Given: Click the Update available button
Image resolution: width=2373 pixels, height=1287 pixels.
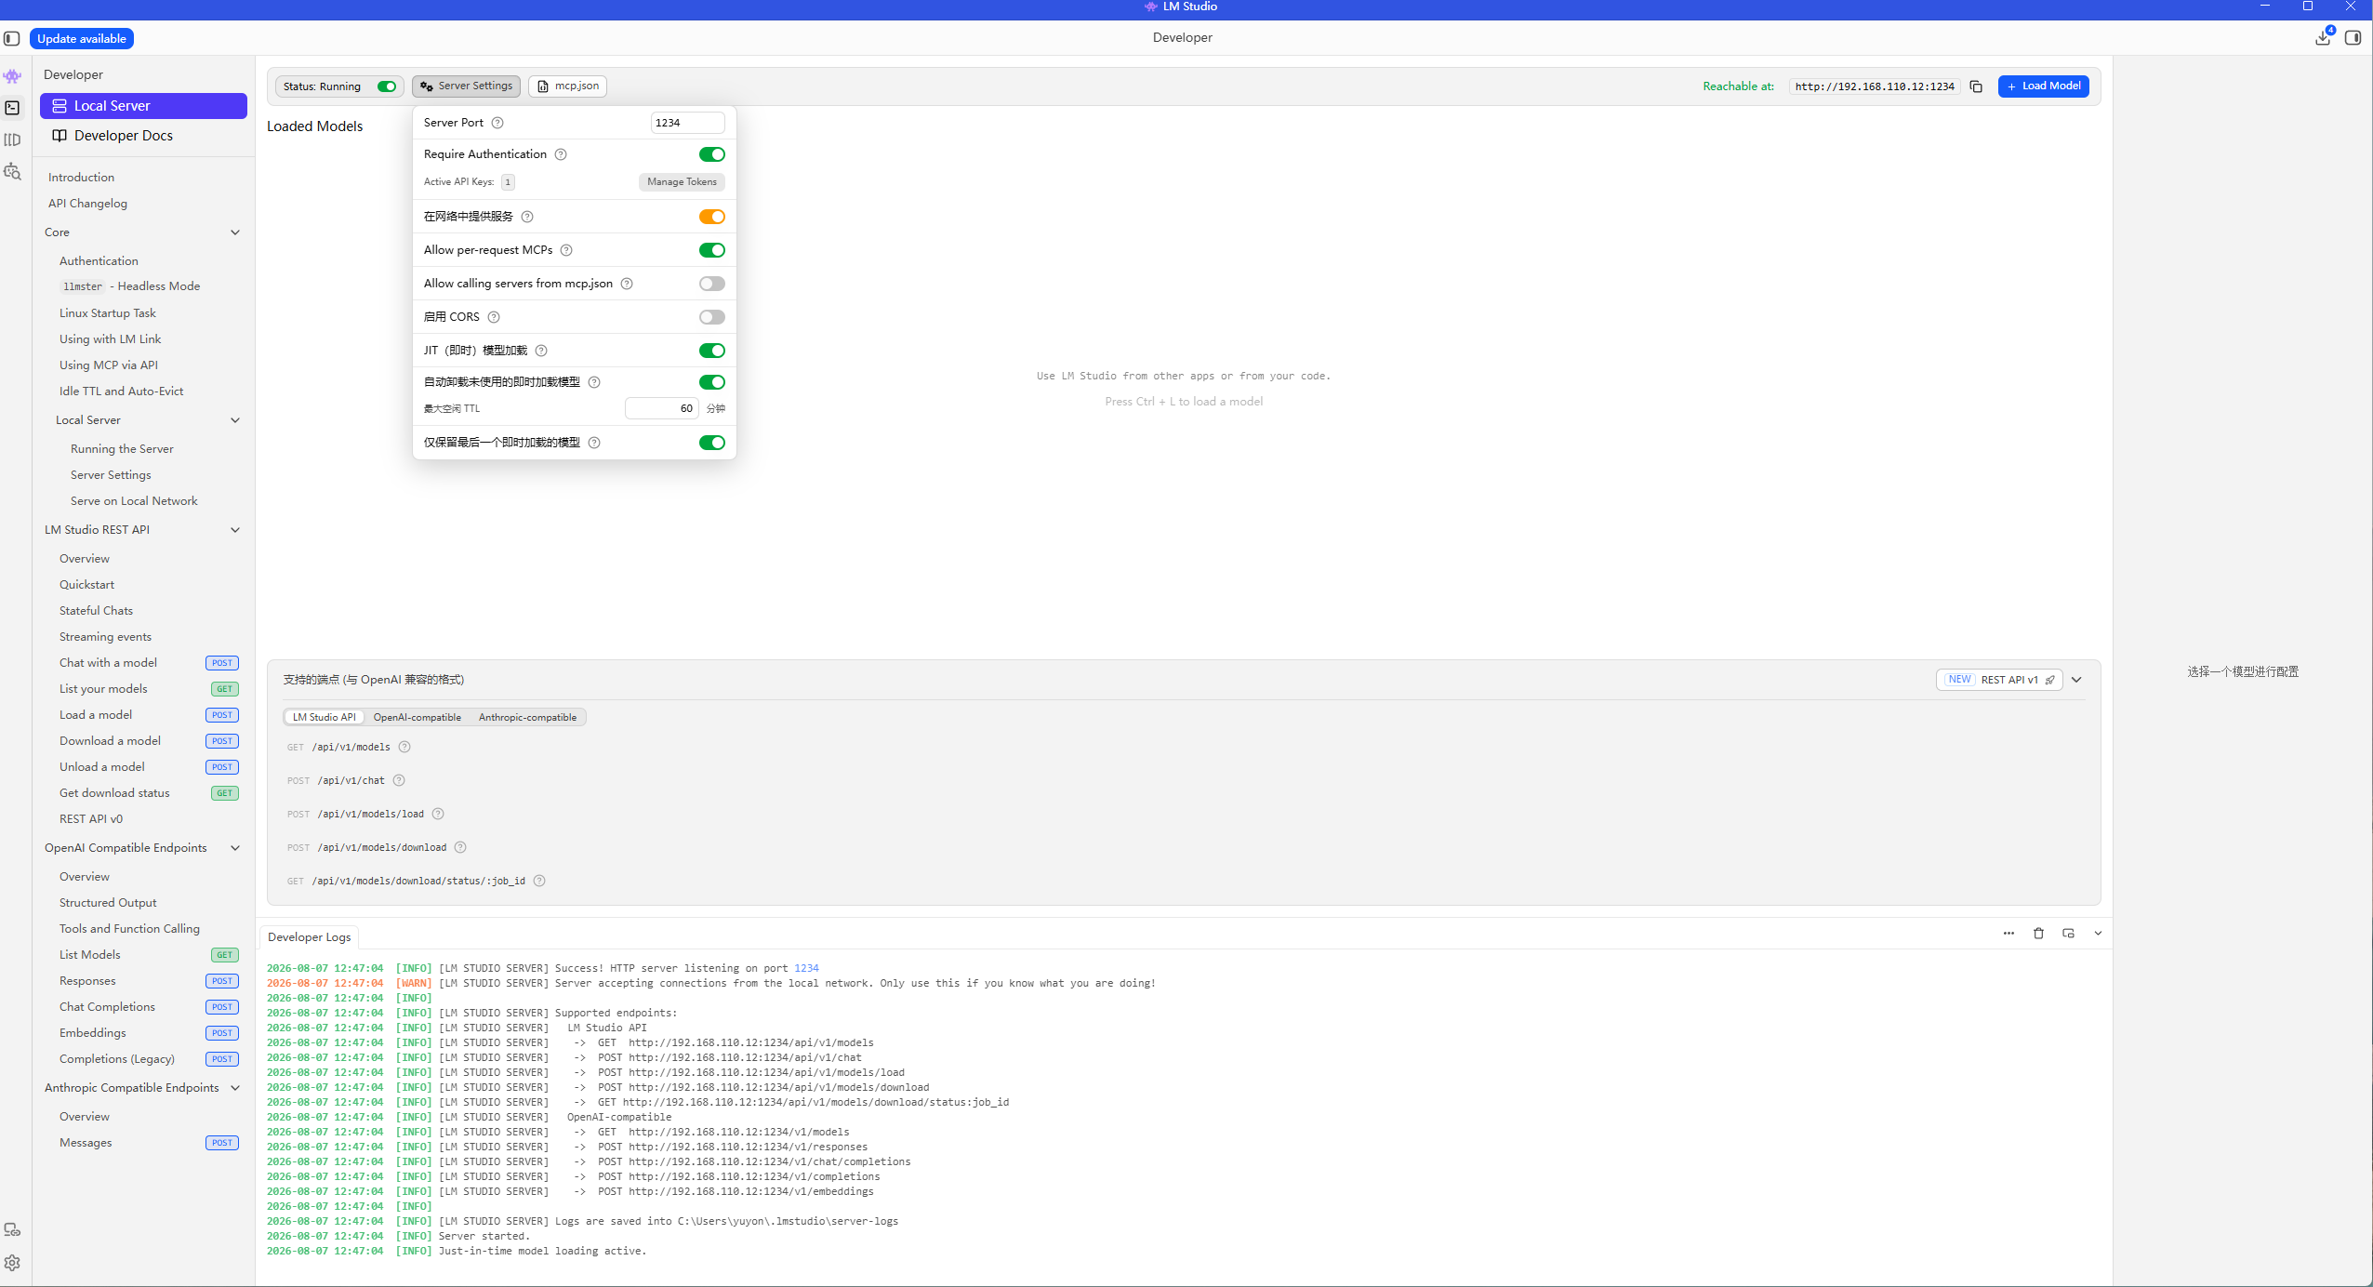Looking at the screenshot, I should (82, 38).
